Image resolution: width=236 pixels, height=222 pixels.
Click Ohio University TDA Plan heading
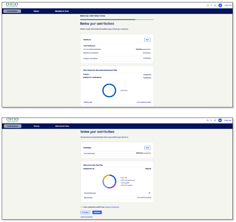pos(93,165)
